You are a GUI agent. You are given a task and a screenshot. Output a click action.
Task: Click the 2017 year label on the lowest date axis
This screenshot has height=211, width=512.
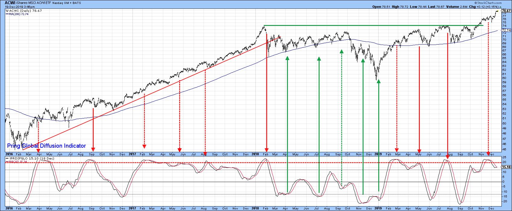click(x=132, y=208)
